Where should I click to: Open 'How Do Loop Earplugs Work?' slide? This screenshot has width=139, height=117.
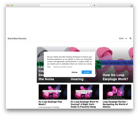click(115, 77)
